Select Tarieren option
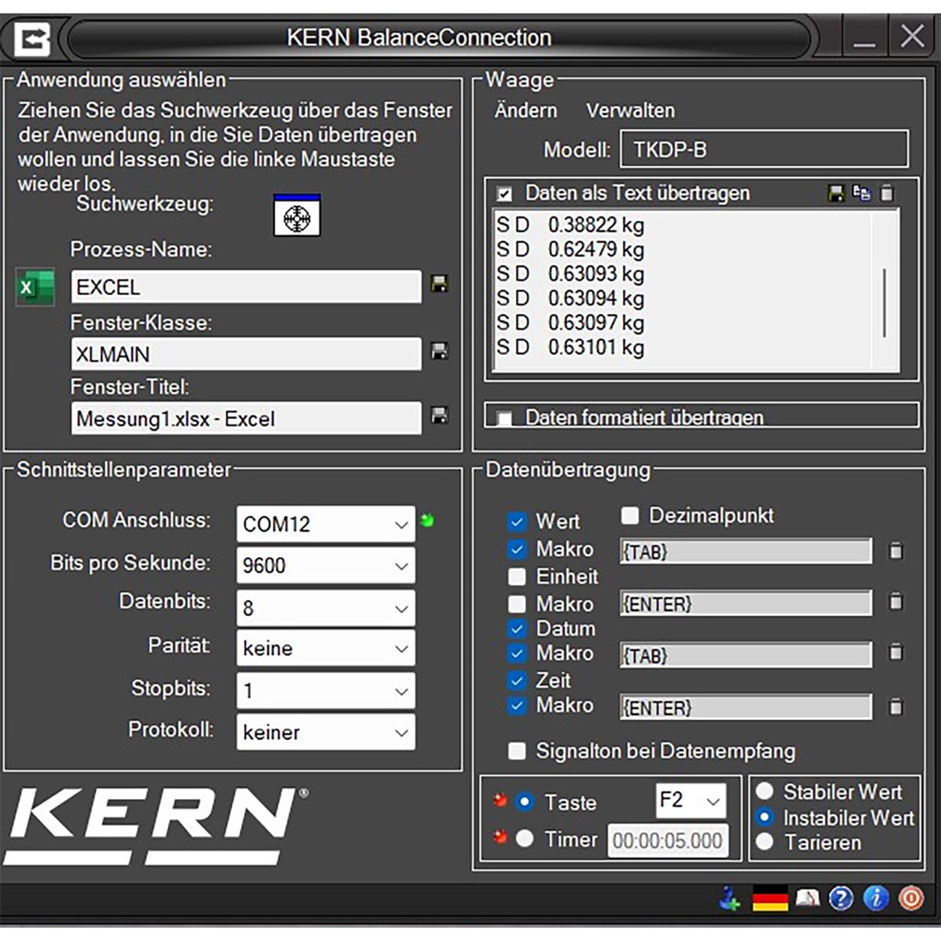 point(765,842)
